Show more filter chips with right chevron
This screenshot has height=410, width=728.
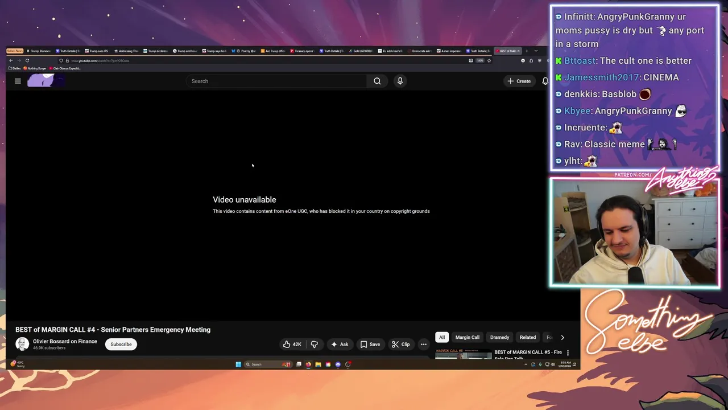[x=562, y=337]
